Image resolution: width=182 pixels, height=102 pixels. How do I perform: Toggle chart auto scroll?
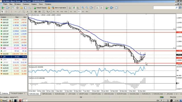pos(97,8)
